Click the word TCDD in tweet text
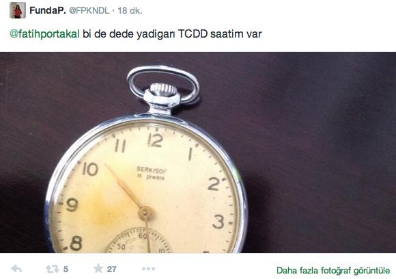This screenshot has height=279, width=396. (x=193, y=34)
